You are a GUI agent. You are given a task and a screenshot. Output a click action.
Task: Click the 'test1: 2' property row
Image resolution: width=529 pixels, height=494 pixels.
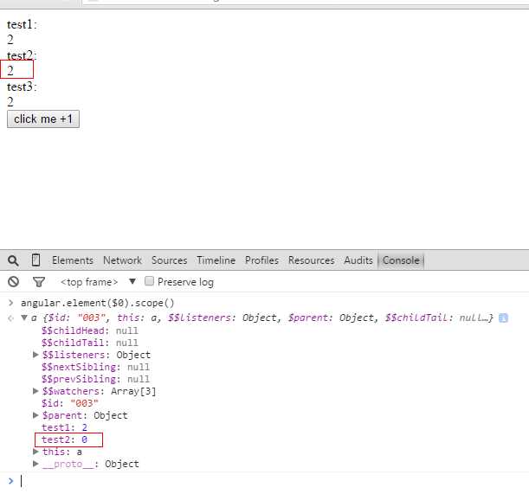click(64, 427)
